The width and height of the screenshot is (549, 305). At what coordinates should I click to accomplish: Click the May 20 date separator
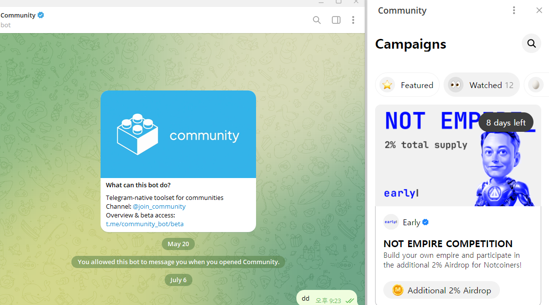pyautogui.click(x=178, y=244)
